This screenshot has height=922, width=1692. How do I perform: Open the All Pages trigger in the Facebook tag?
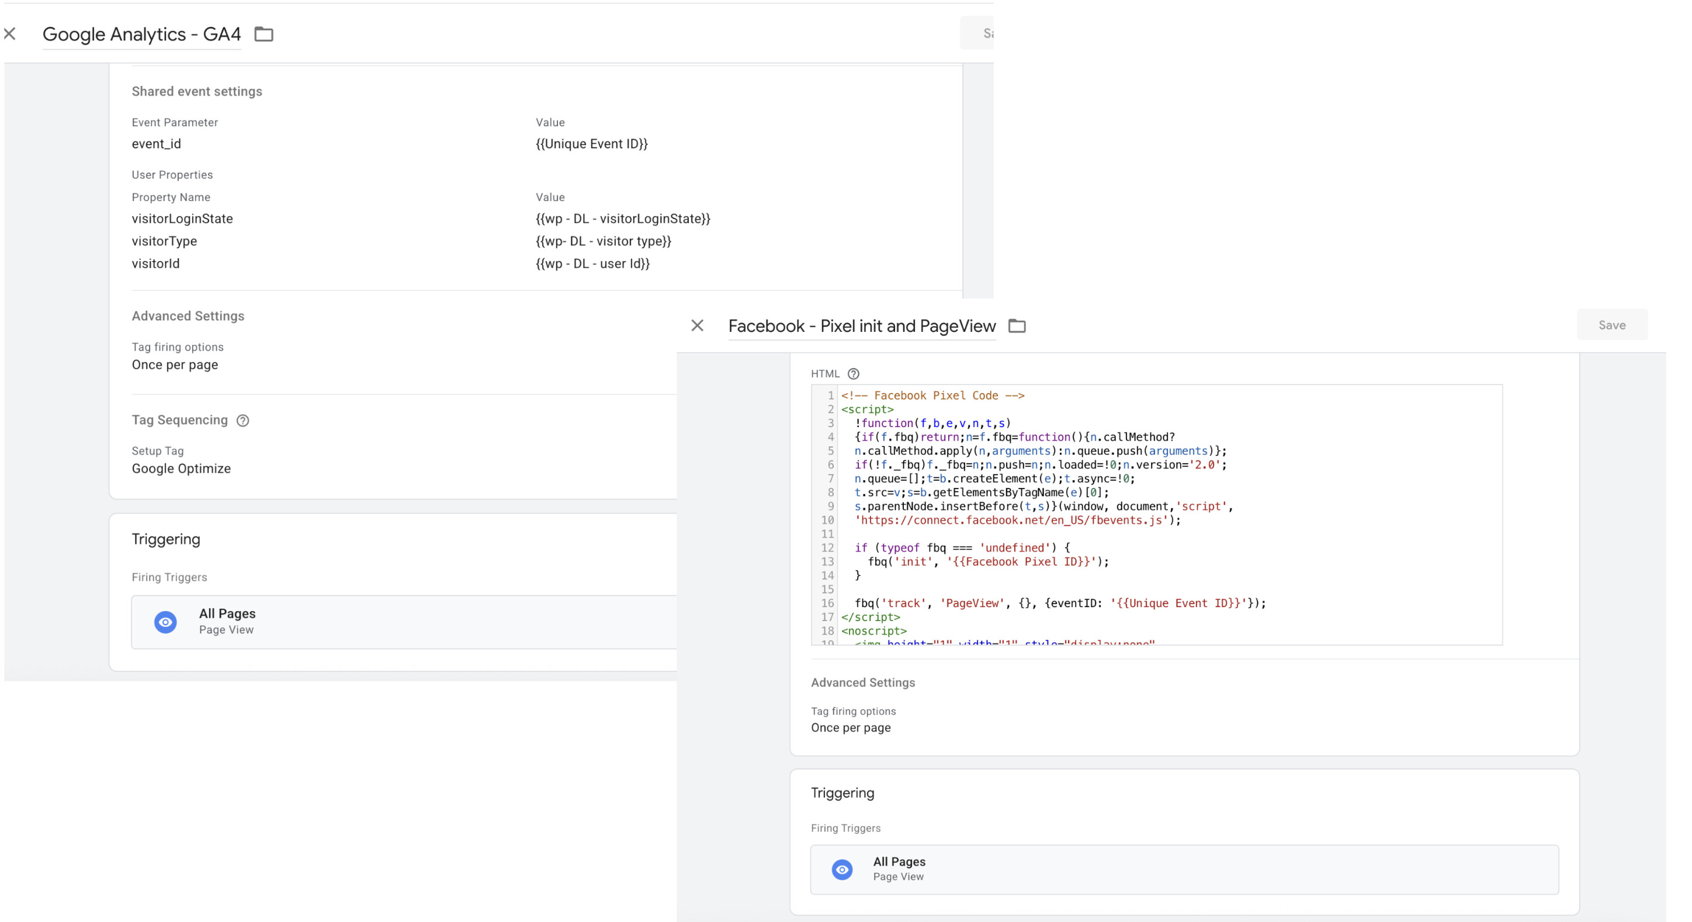click(1184, 869)
